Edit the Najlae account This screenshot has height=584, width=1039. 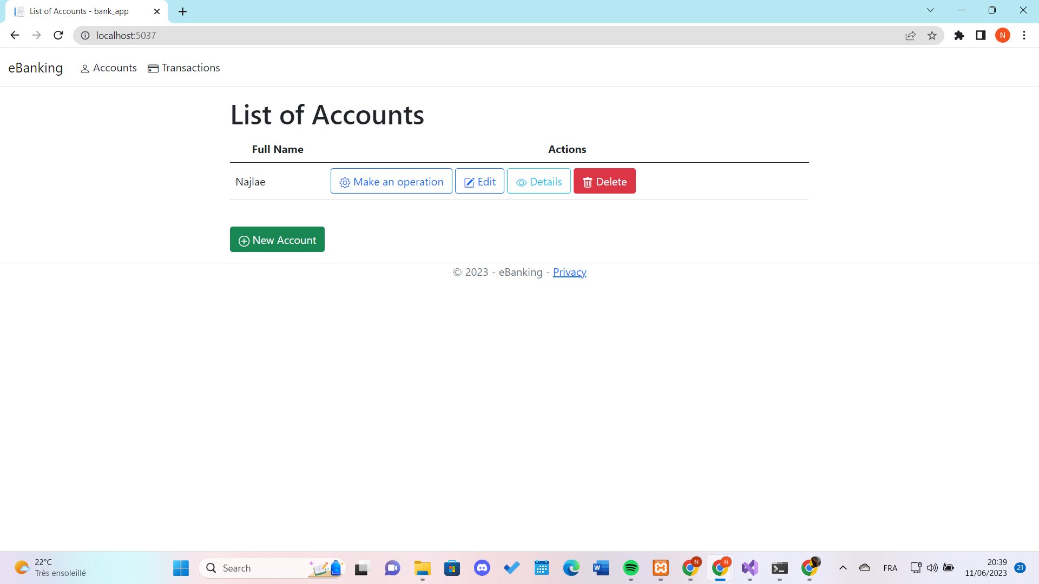479,182
